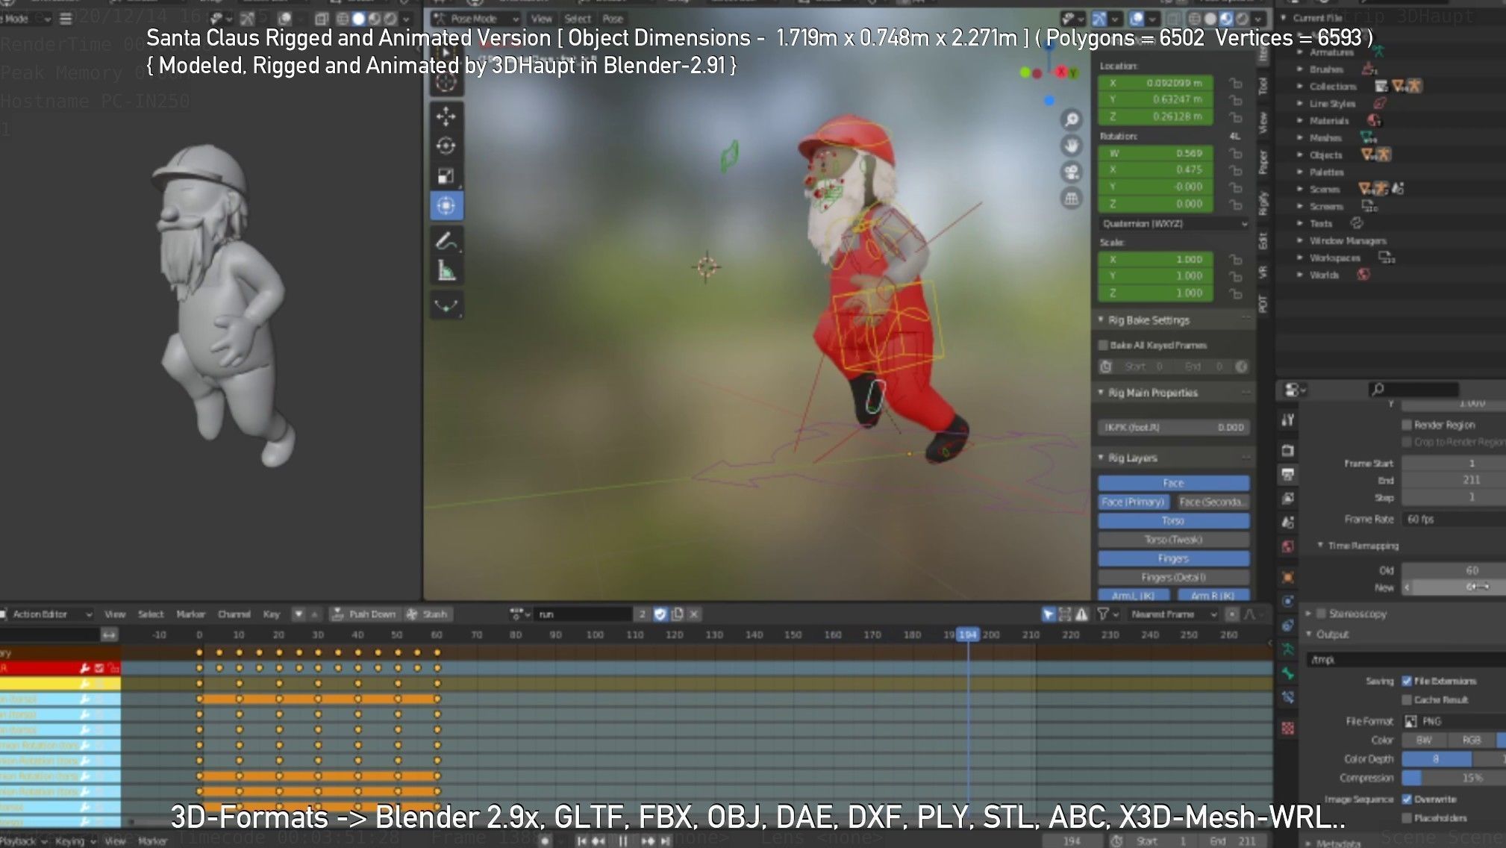Open the Action Editor mode dropdown
Image resolution: width=1506 pixels, height=848 pixels.
click(x=46, y=614)
